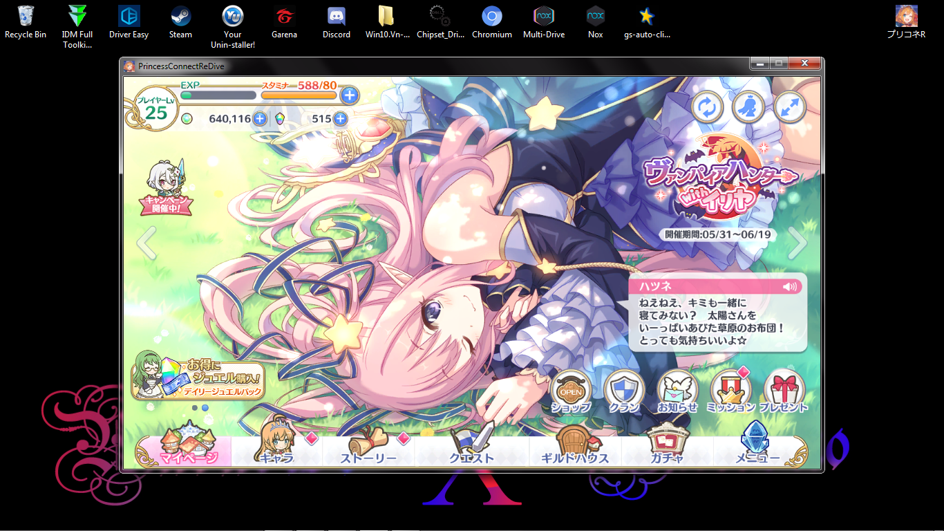Open the キャンペーン開催中 campaign icon
The image size is (944, 531).
[x=166, y=186]
